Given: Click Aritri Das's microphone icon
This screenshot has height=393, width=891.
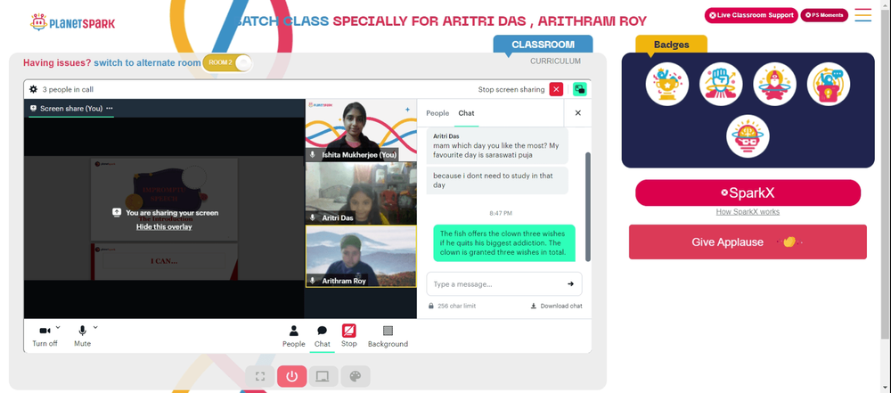Looking at the screenshot, I should click(313, 217).
